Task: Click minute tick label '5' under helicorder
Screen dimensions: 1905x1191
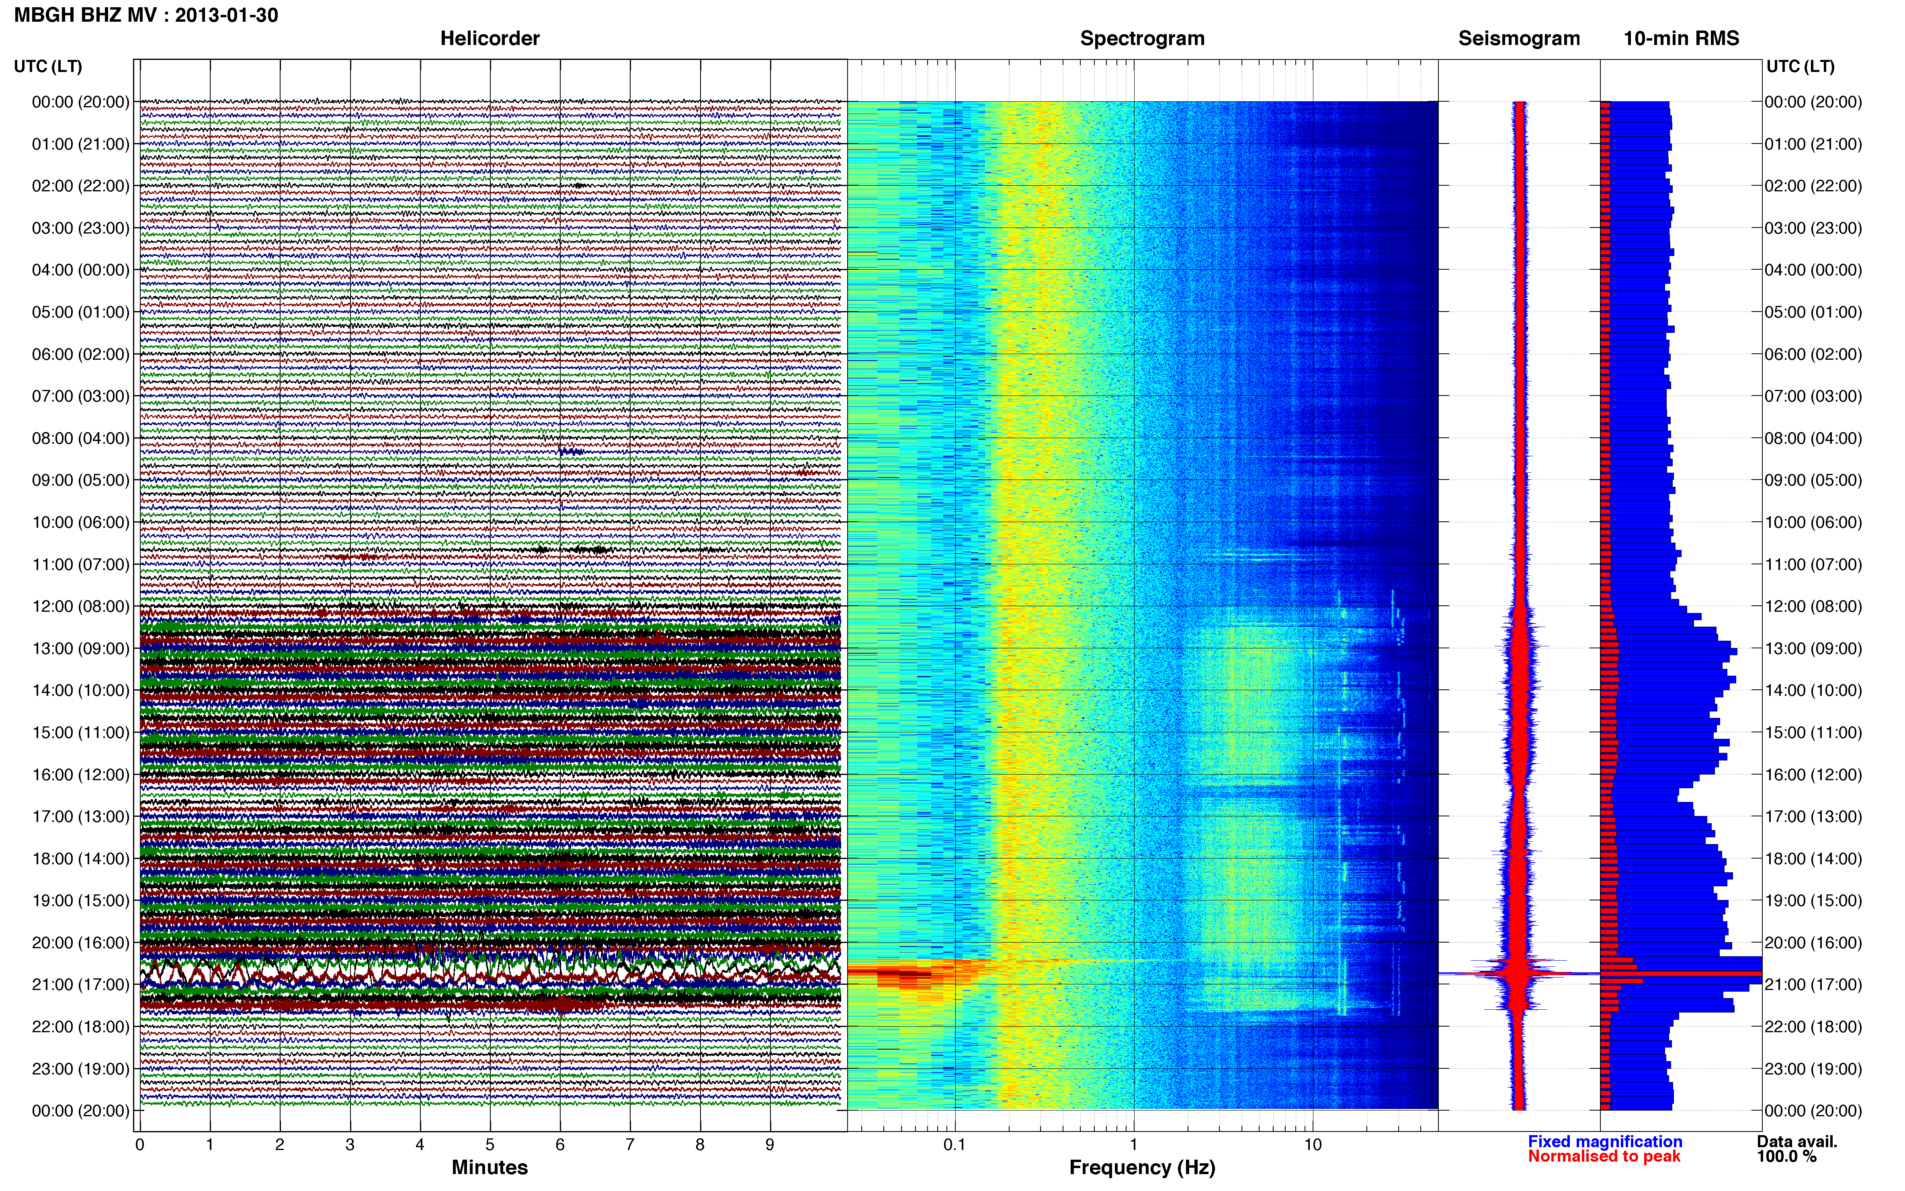Action: (x=490, y=1144)
